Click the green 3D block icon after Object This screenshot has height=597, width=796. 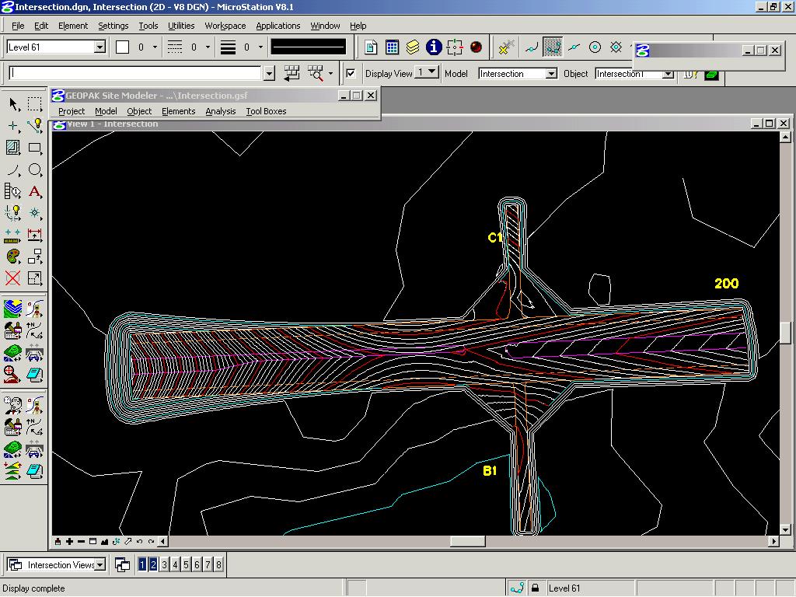tap(712, 75)
